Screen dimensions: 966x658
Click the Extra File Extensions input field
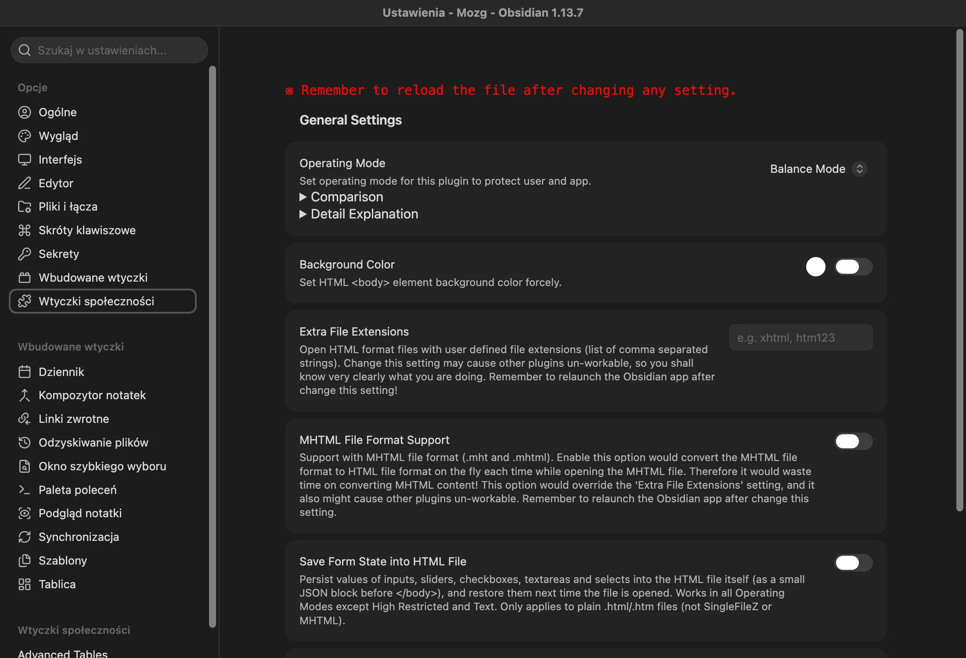coord(801,337)
